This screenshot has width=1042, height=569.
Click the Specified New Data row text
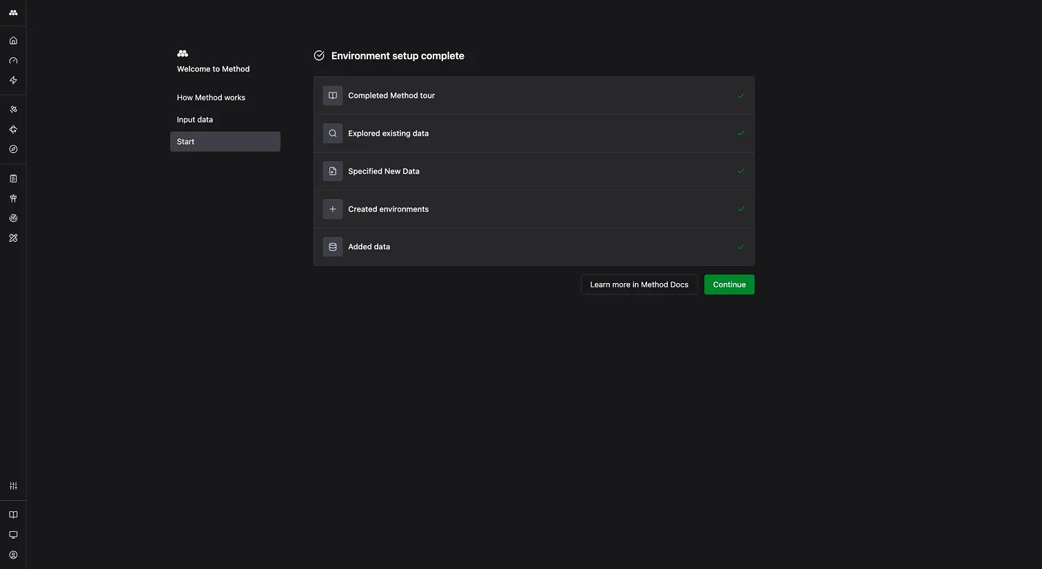click(384, 172)
